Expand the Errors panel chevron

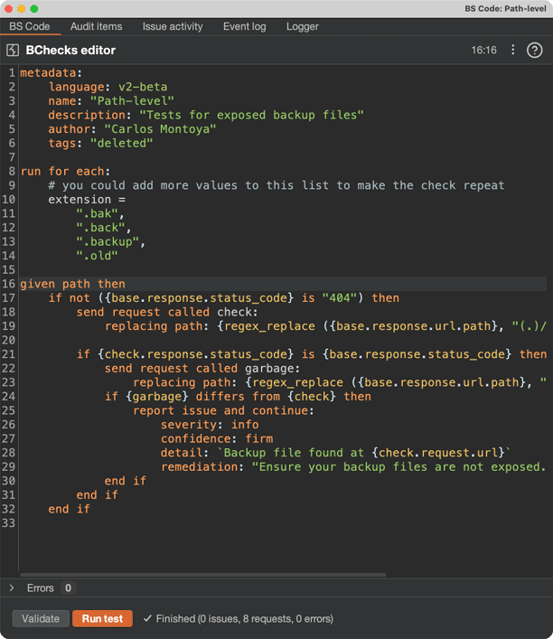[12, 588]
